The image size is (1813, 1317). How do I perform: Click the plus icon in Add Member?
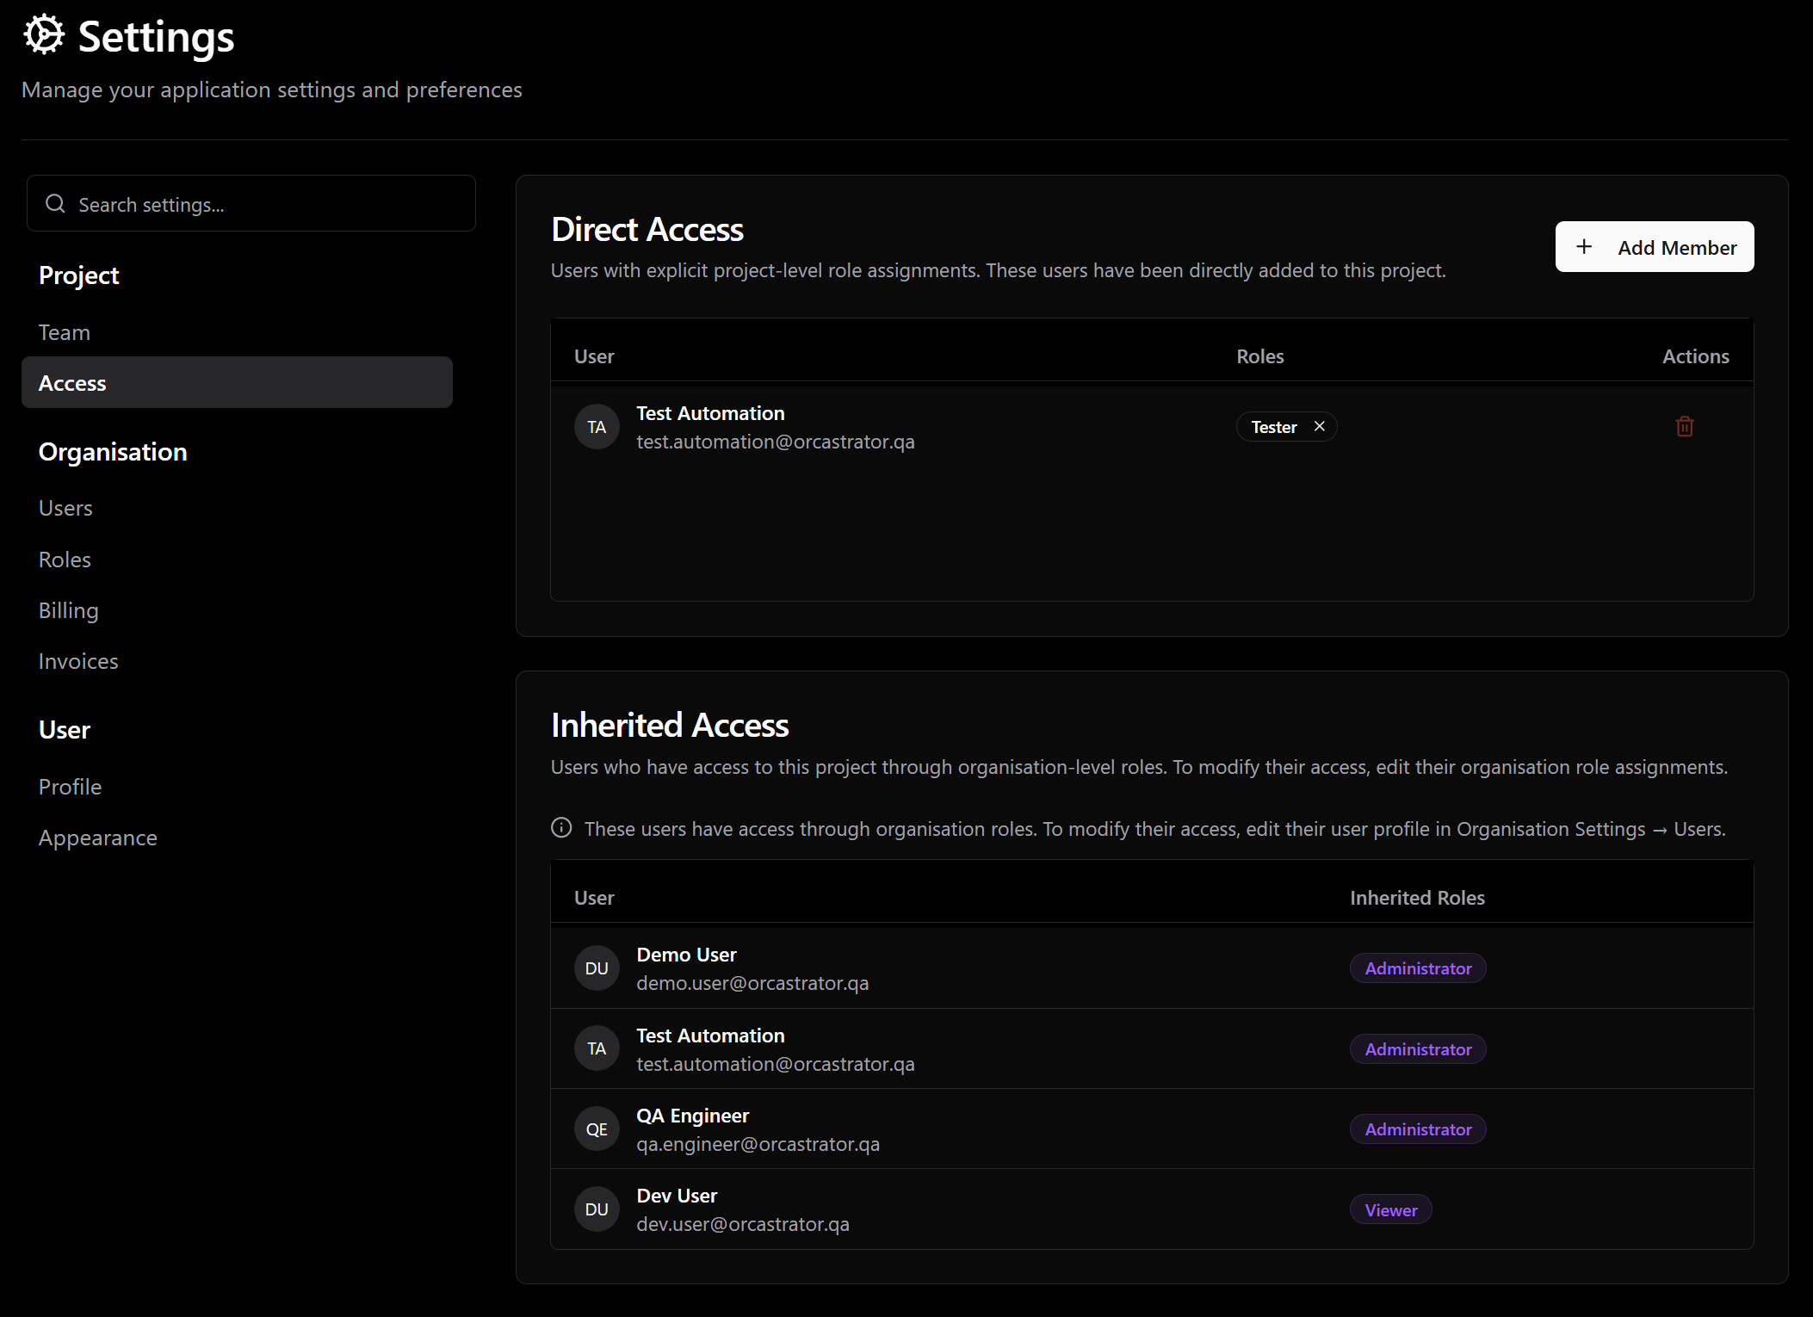click(1583, 247)
